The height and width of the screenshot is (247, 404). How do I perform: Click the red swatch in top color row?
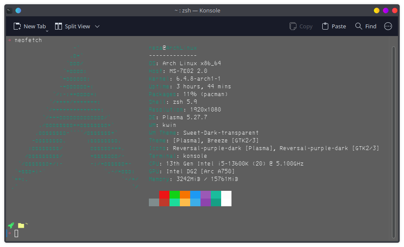pyautogui.click(x=164, y=195)
